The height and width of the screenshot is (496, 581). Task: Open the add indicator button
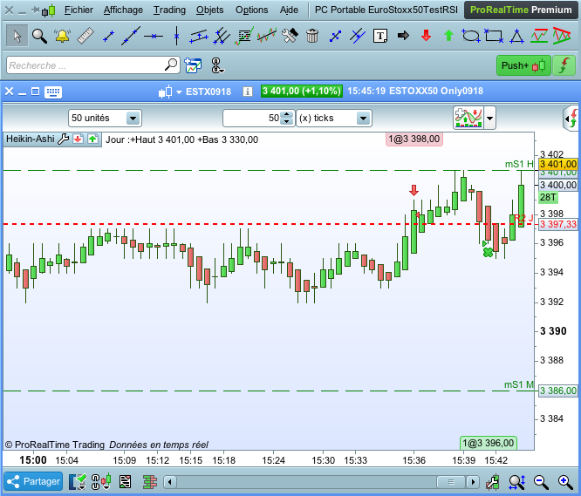click(468, 118)
